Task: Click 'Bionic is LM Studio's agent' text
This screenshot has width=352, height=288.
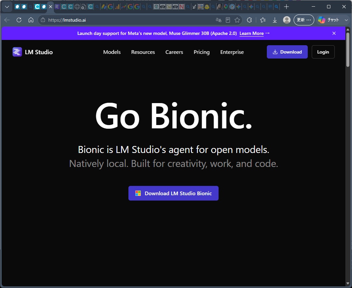Action: [174, 150]
